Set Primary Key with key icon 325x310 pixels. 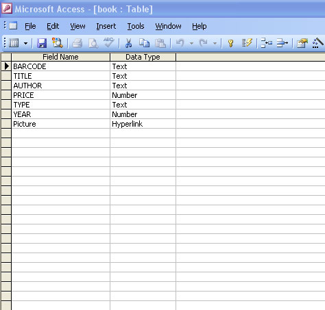click(x=230, y=43)
